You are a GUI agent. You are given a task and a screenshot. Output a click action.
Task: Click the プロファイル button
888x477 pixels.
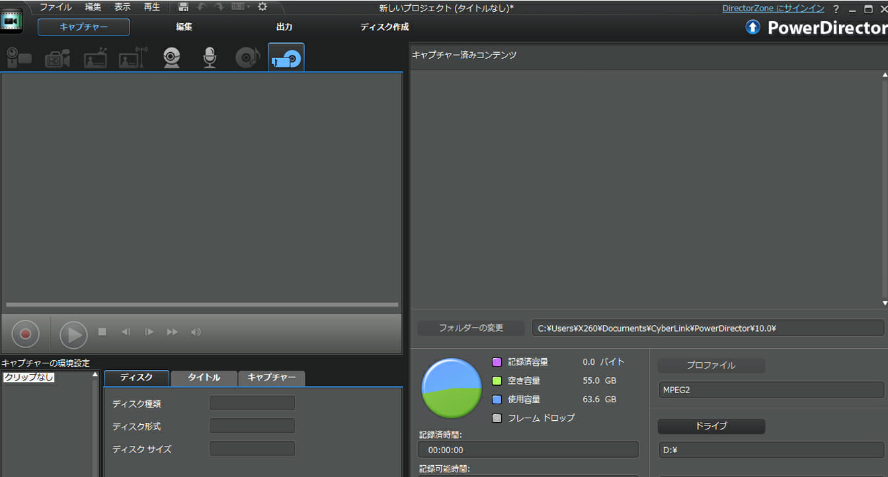pyautogui.click(x=711, y=365)
